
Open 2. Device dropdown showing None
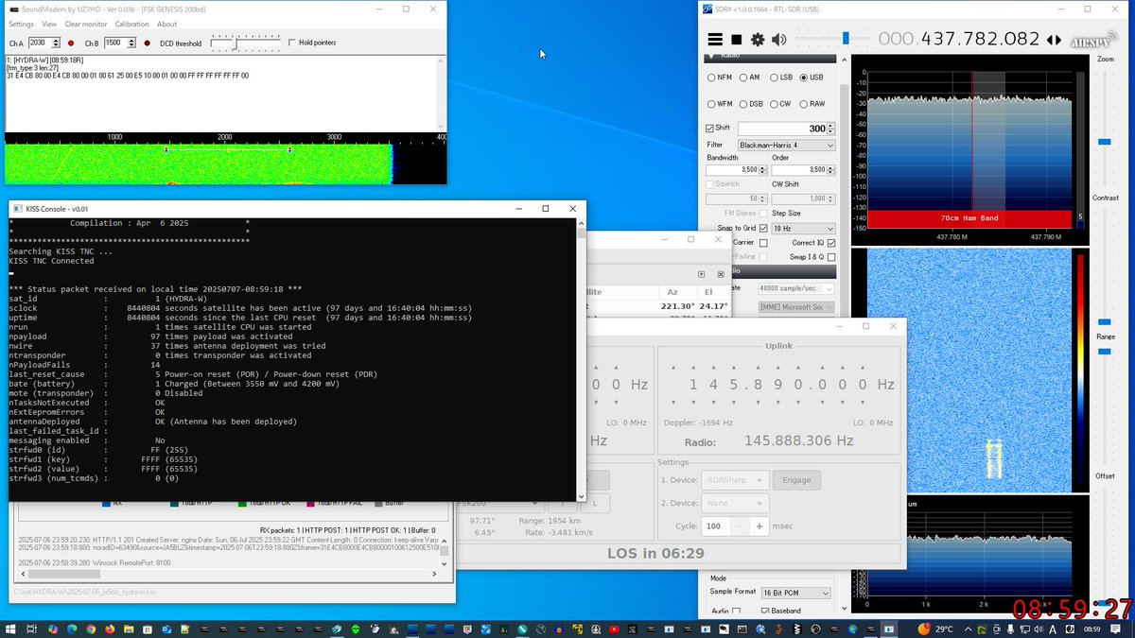[735, 503]
